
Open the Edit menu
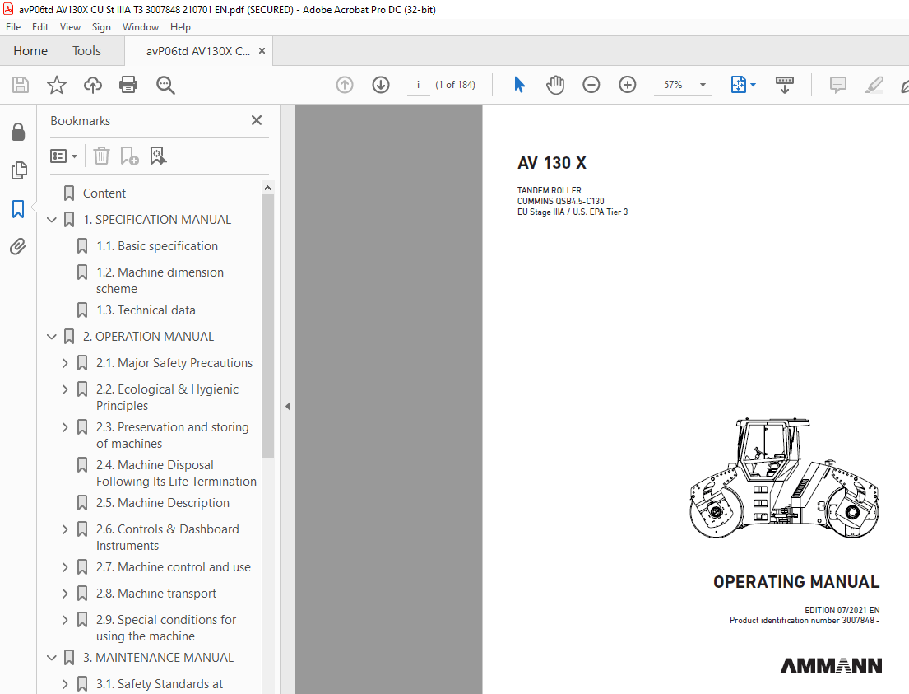pyautogui.click(x=40, y=27)
